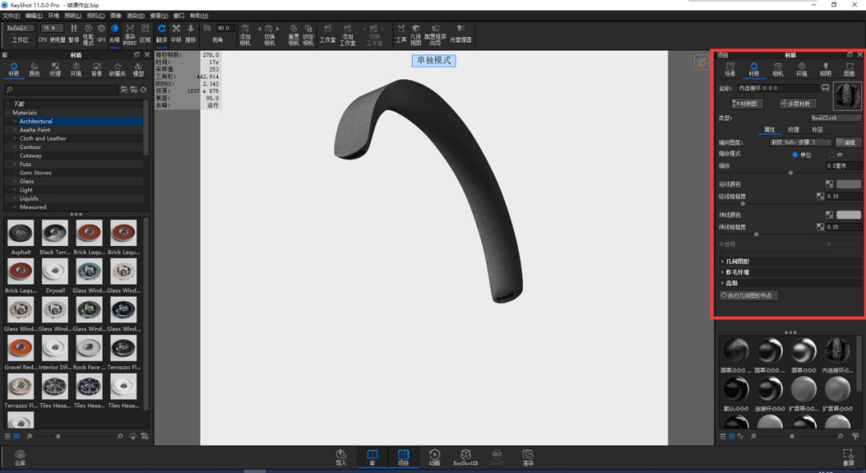This screenshot has height=473, width=866.
Task: Click the 编辑 weave pattern edit button
Action: tap(848, 143)
